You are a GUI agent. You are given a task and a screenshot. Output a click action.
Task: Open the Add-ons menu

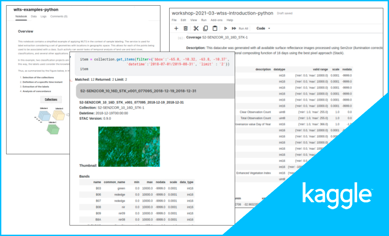[x=217, y=20]
